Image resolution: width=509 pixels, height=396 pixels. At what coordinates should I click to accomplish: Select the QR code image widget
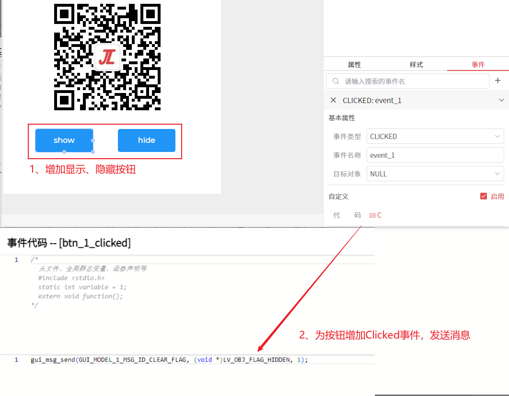point(107,57)
